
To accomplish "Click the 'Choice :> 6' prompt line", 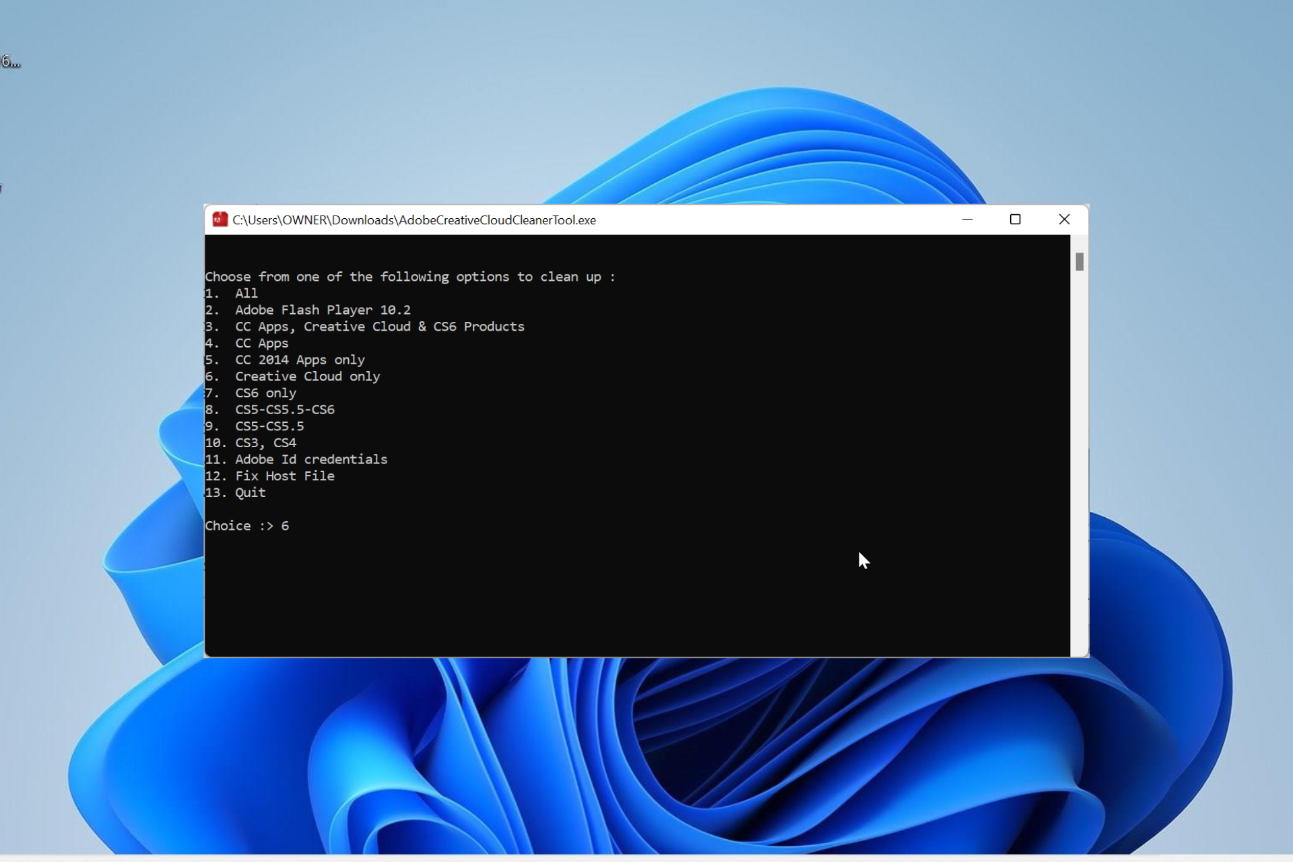I will pyautogui.click(x=247, y=526).
